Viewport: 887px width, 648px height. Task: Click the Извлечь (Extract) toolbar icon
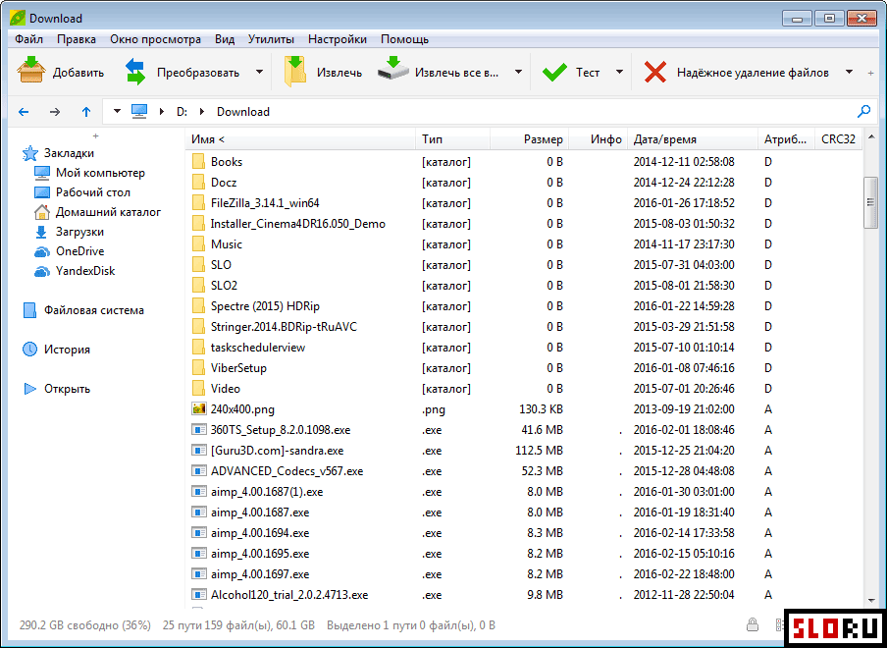(295, 72)
